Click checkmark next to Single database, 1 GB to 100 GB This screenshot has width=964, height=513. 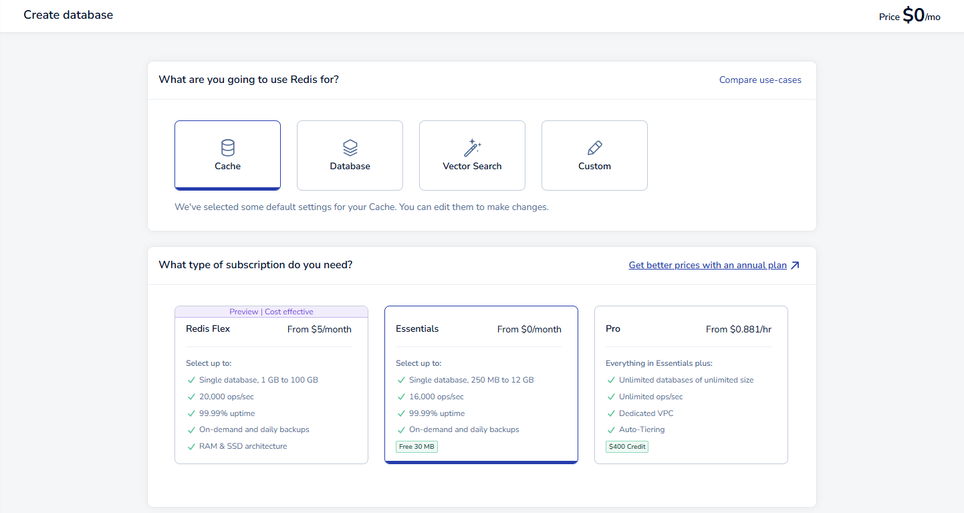pyautogui.click(x=191, y=380)
